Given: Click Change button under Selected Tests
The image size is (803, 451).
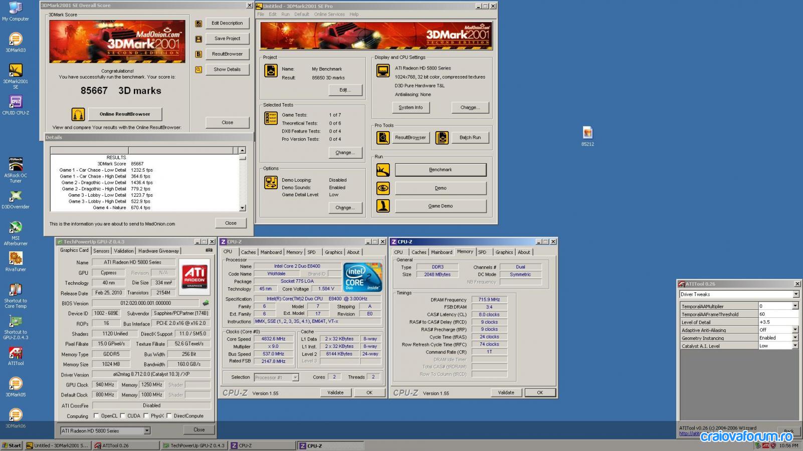Looking at the screenshot, I should click(345, 153).
